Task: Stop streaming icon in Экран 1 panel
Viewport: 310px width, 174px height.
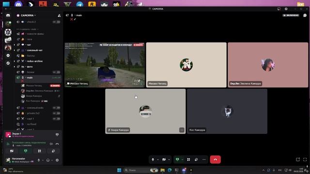Action: [x=57, y=134]
